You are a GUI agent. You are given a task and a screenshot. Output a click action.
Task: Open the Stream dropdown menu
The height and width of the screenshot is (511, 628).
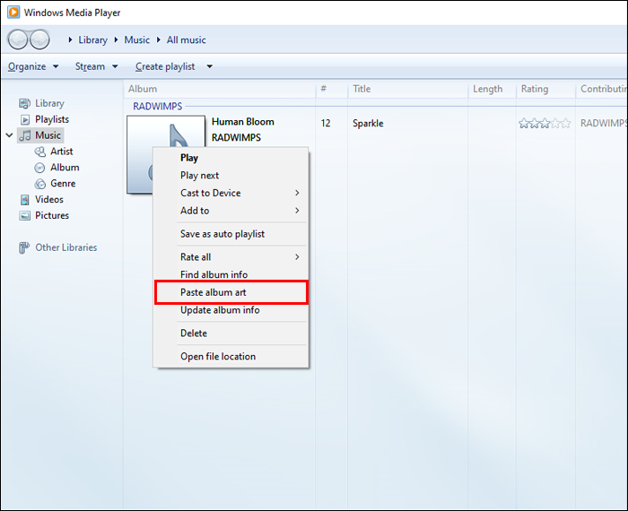(97, 66)
